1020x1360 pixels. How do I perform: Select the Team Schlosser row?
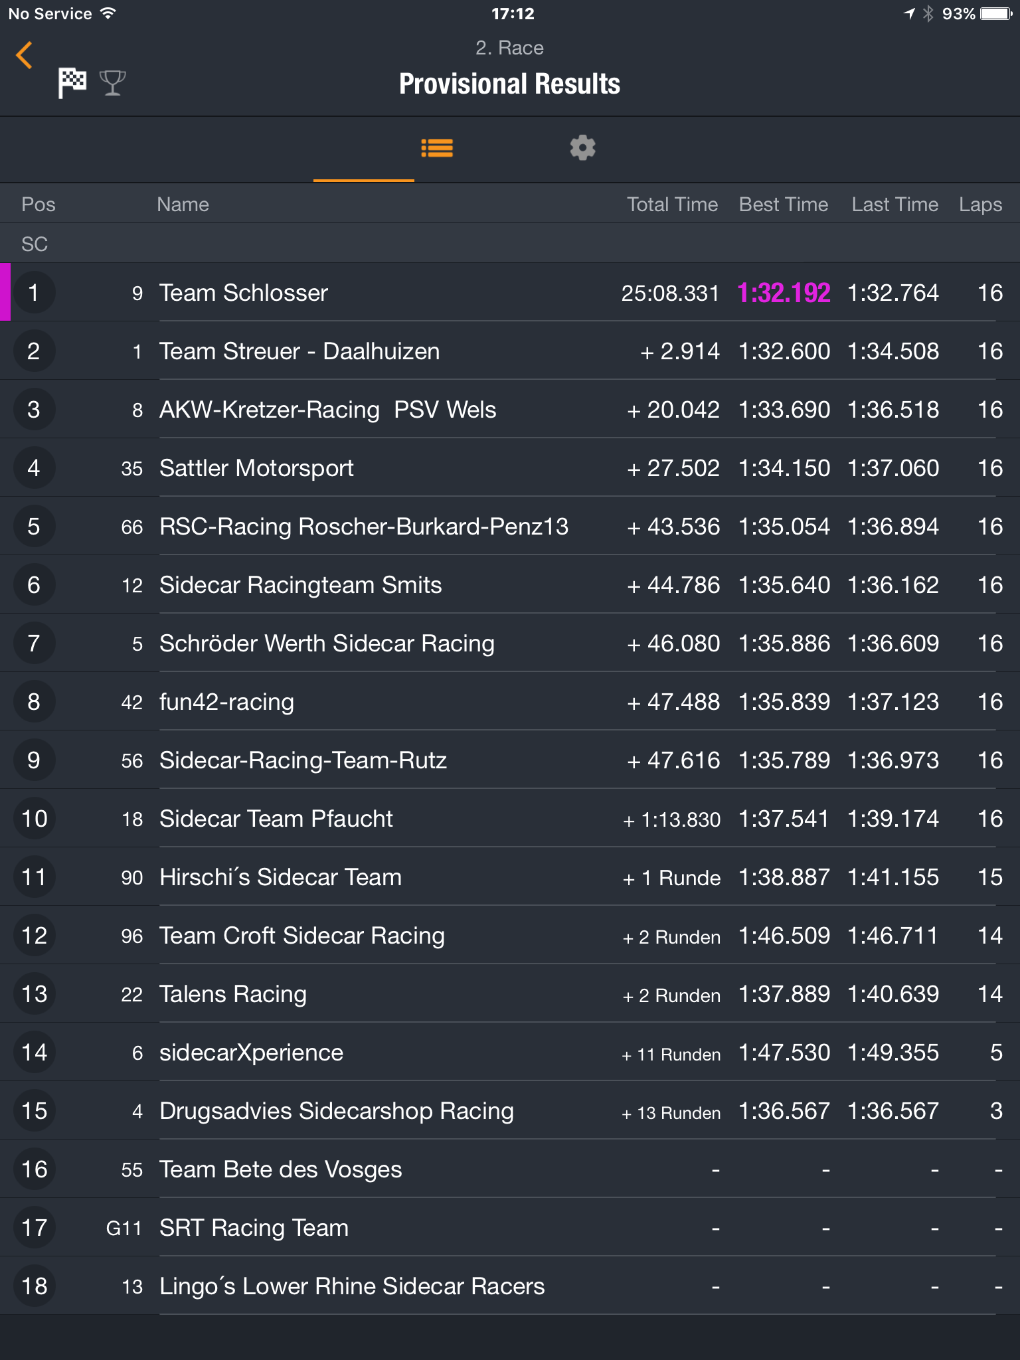510,293
